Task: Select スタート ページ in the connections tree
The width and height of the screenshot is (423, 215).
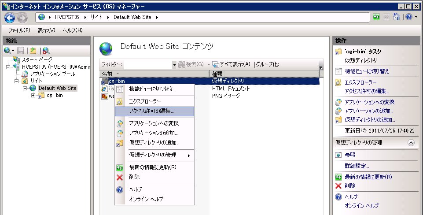Action: [37, 59]
